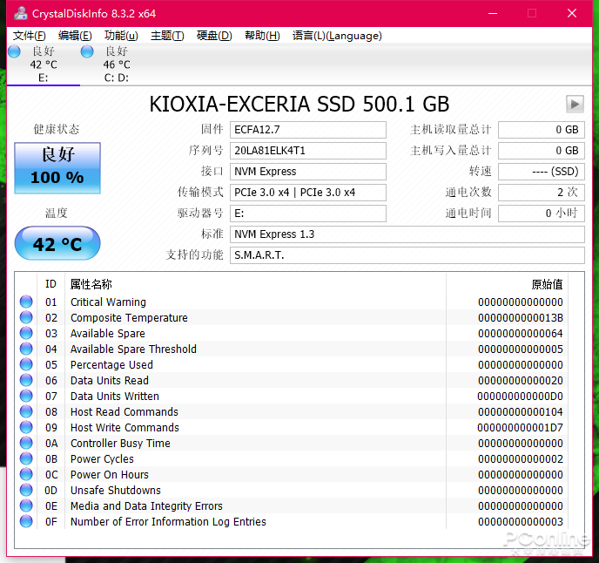Click the ID column header
The width and height of the screenshot is (599, 563).
(50, 284)
